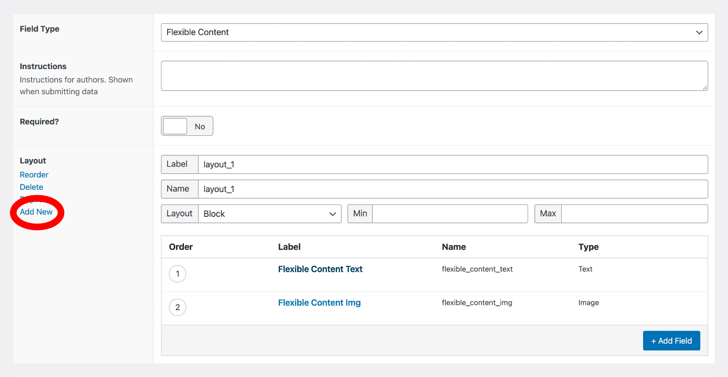Screen dimensions: 728x377
Task: Click the Min value input
Action: (x=449, y=214)
